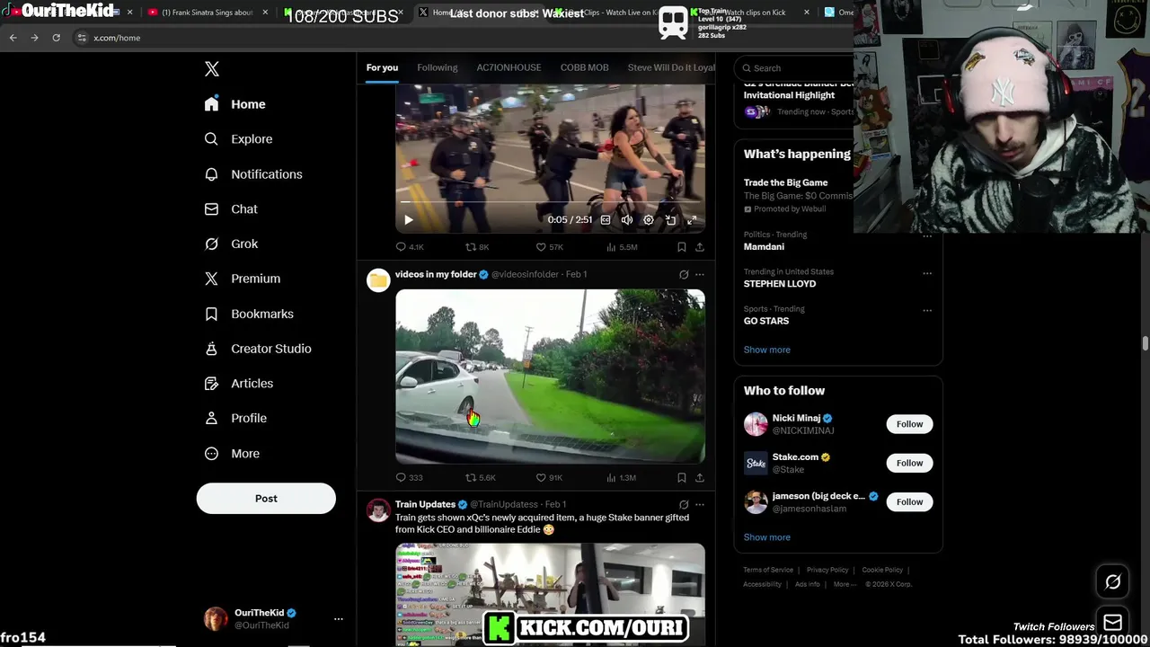
Task: Reply to post with 333 comments
Action: [409, 478]
